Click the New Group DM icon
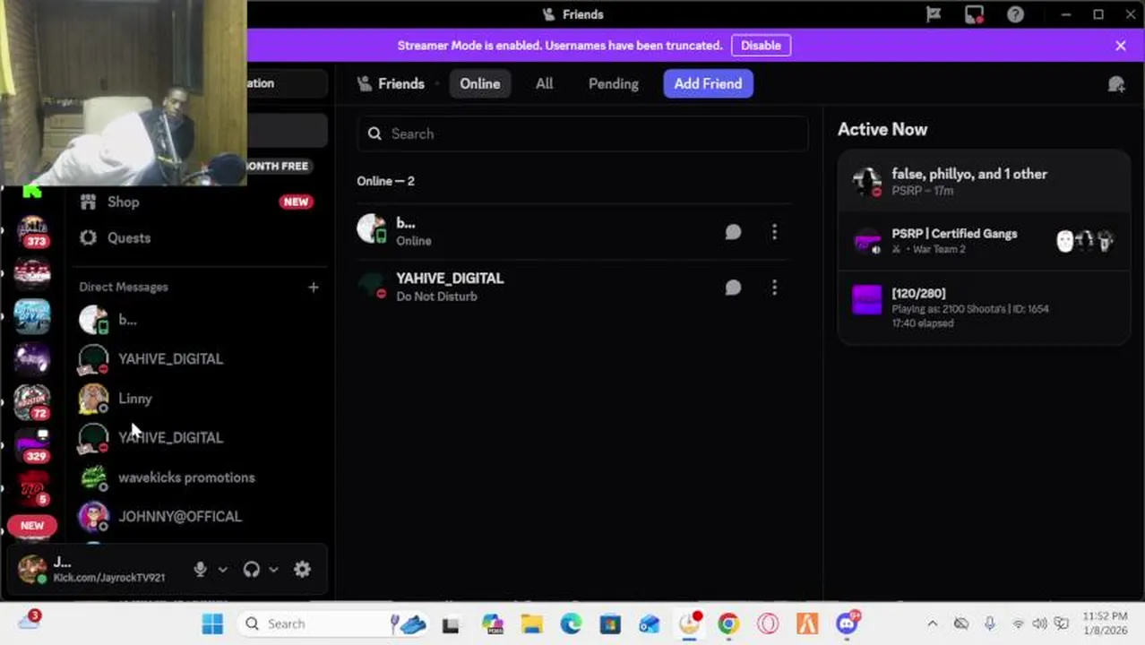 click(x=1116, y=83)
